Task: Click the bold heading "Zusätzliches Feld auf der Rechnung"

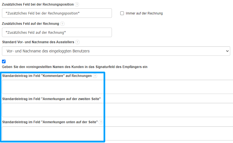Action: [x=31, y=24]
